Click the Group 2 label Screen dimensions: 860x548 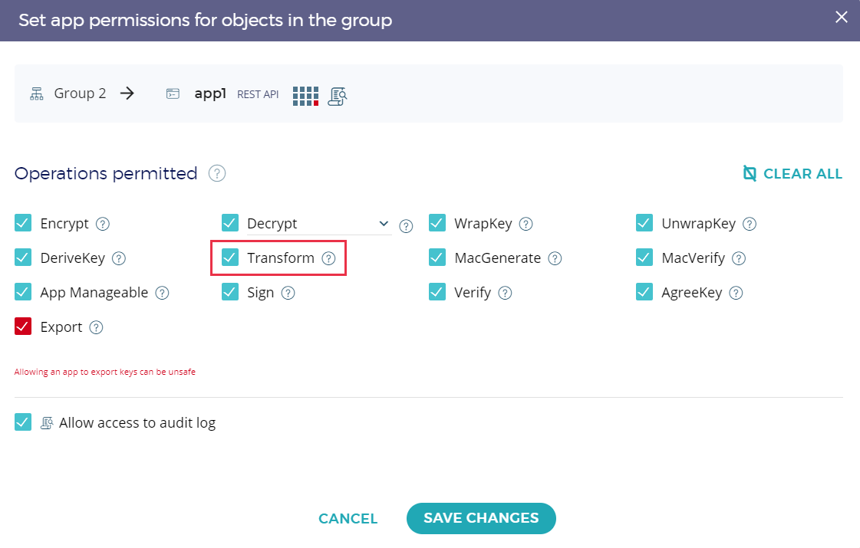[x=80, y=94]
